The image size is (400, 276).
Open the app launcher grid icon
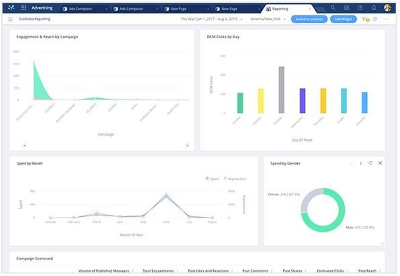tap(24, 8)
